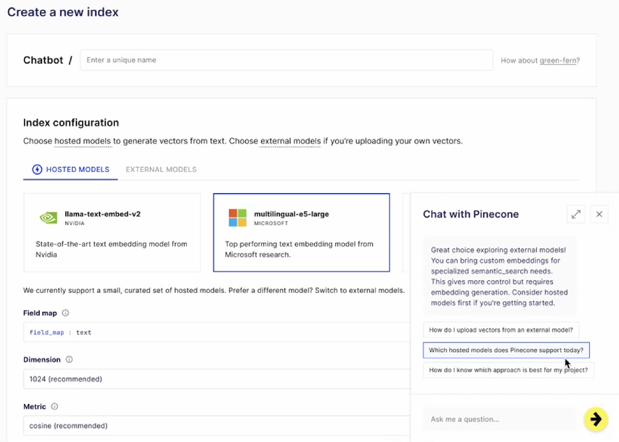Switch to the External Models tab
Screen dimensions: 619x442
click(161, 169)
